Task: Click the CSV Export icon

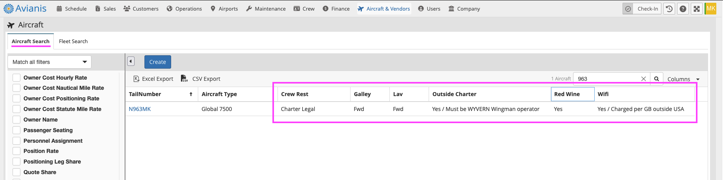Action: (x=184, y=79)
